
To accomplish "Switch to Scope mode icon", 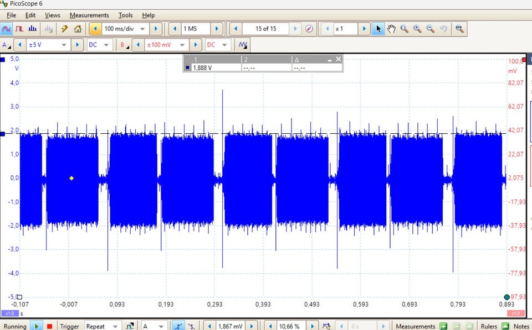I will (7, 29).
